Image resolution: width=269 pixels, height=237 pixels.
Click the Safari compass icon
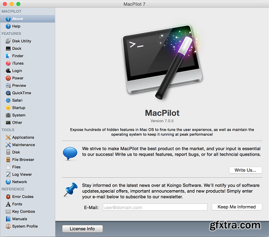click(8, 100)
